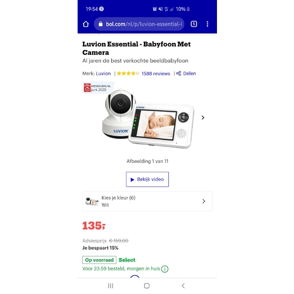This screenshot has width=294, height=294.
Task: Open the tab switcher showing 5 tabs
Action: (x=193, y=24)
